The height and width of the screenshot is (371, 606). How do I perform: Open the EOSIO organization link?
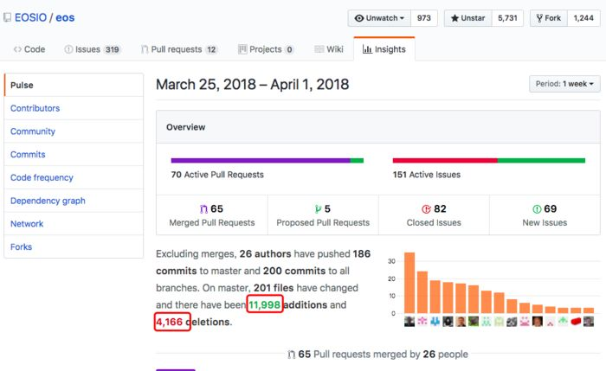coord(30,18)
